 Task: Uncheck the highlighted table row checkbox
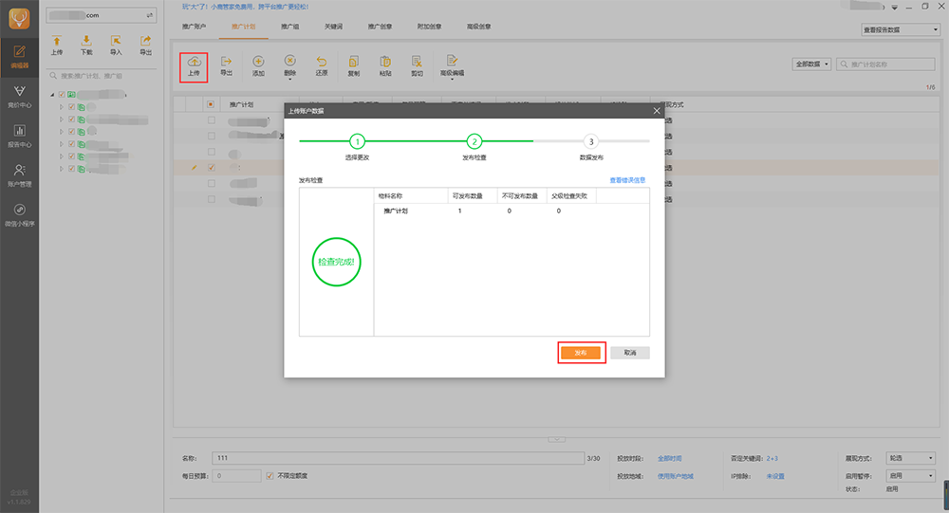tap(212, 168)
